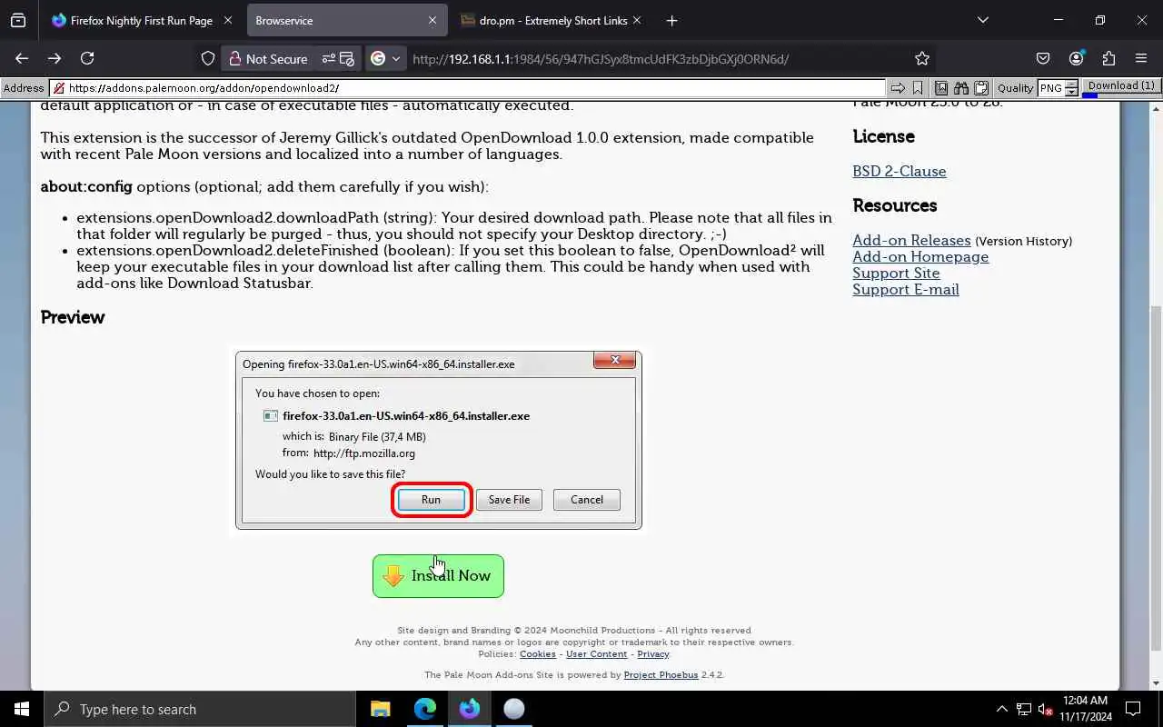Click the Browservice bookmark toggle icon
Viewport: 1163px width, 727px height.
[x=918, y=88]
